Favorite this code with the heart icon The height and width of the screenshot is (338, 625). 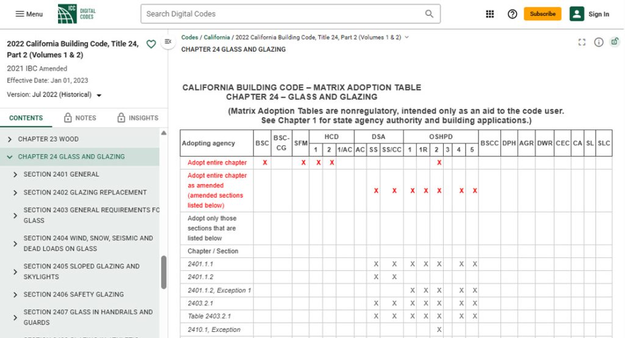coord(151,44)
